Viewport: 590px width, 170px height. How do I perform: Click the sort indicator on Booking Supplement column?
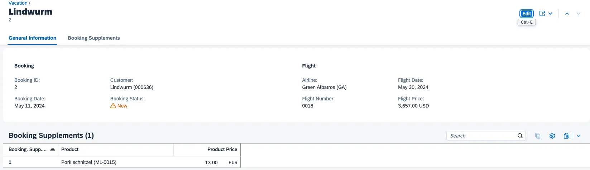point(53,149)
